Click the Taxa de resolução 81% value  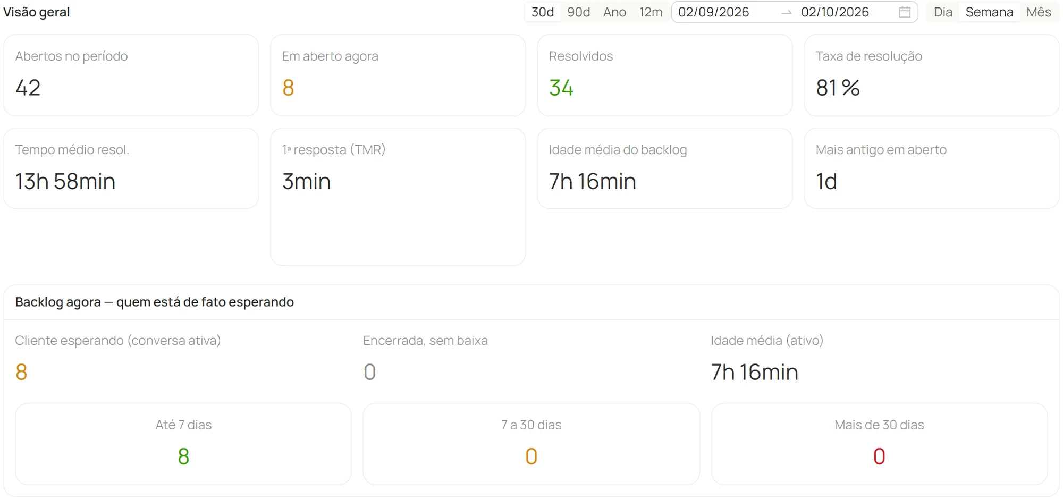coord(838,88)
